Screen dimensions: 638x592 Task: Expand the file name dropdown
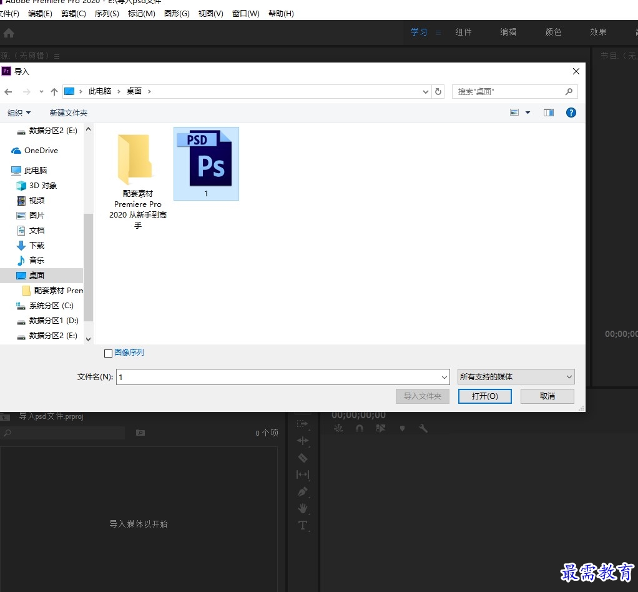pos(444,378)
